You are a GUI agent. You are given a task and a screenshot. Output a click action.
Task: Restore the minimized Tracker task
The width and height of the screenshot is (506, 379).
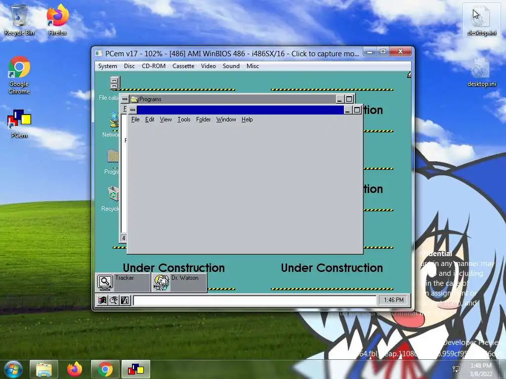click(123, 282)
